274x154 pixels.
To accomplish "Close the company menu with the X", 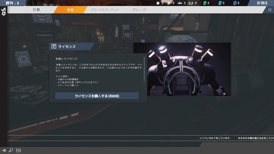I will point(270,10).
